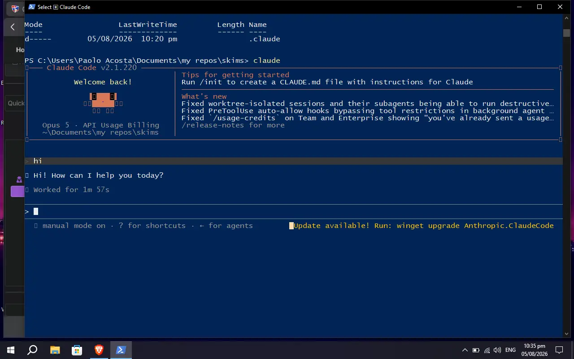Open the Windows Start menu
This screenshot has height=359, width=574.
10,350
